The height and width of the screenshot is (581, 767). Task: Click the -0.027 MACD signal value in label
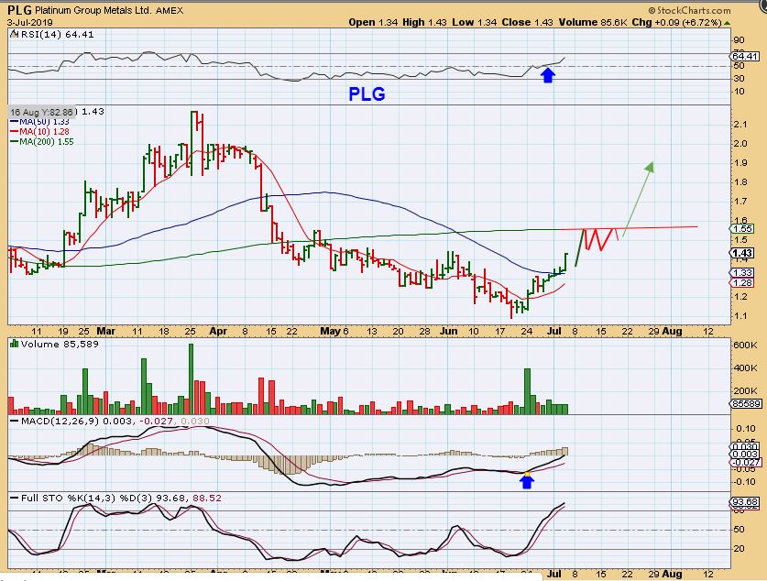click(x=156, y=421)
